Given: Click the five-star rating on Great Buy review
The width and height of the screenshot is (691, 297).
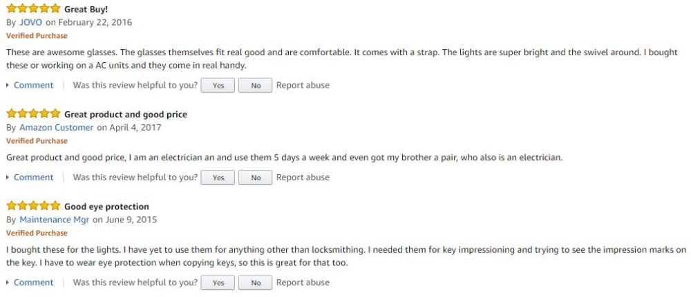Looking at the screenshot, I should coord(33,10).
